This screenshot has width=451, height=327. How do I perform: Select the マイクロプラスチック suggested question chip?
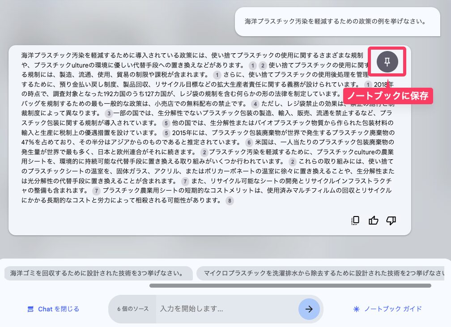323,273
